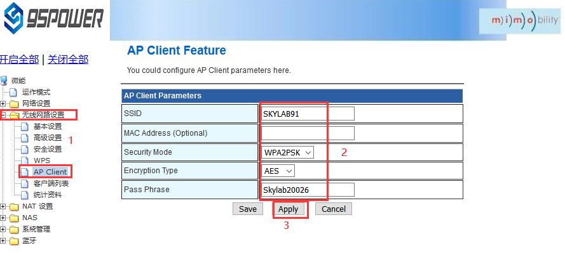565x255 pixels.
Task: Select WPS in the sidebar tree
Action: pyautogui.click(x=41, y=160)
